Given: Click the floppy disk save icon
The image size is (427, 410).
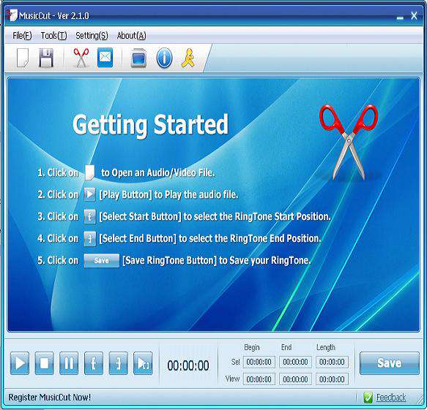Looking at the screenshot, I should pyautogui.click(x=46, y=58).
